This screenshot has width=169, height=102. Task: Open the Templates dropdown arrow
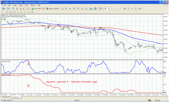point(101,9)
